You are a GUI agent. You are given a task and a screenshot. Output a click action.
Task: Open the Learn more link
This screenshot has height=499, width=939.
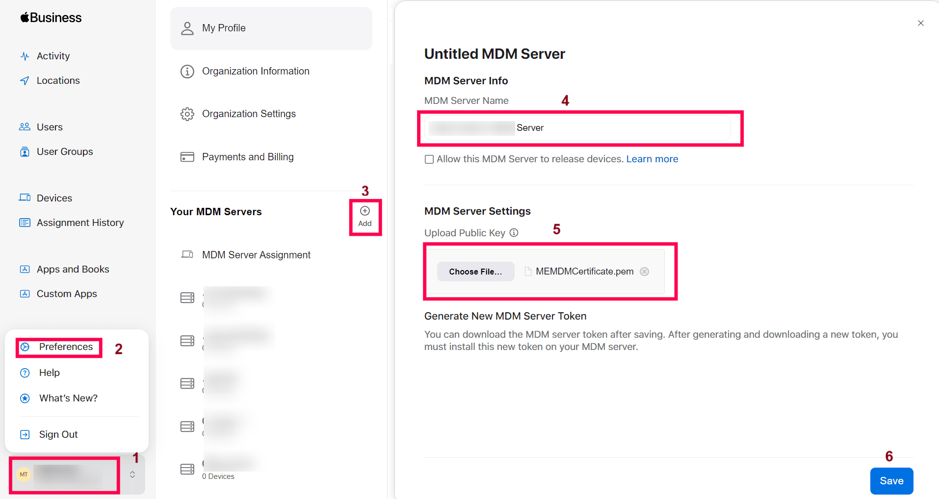point(652,159)
